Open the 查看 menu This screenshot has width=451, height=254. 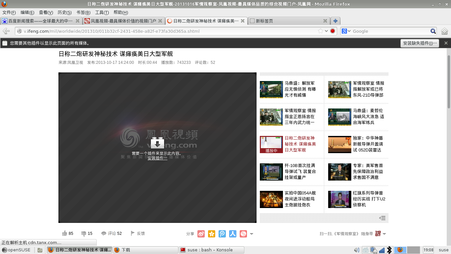46,13
